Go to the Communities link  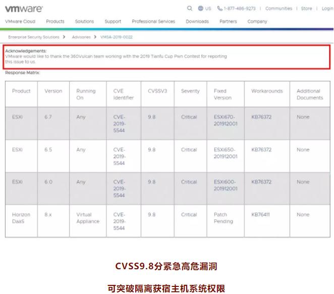coord(279,9)
